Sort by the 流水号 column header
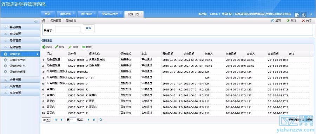 tap(77, 54)
